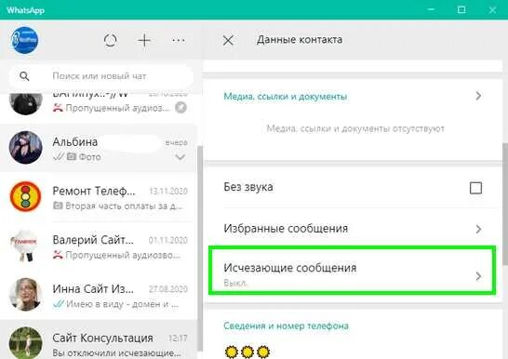This screenshot has width=508, height=359.
Task: Click chevron next to Избранные сообщения
Action: pos(478,229)
